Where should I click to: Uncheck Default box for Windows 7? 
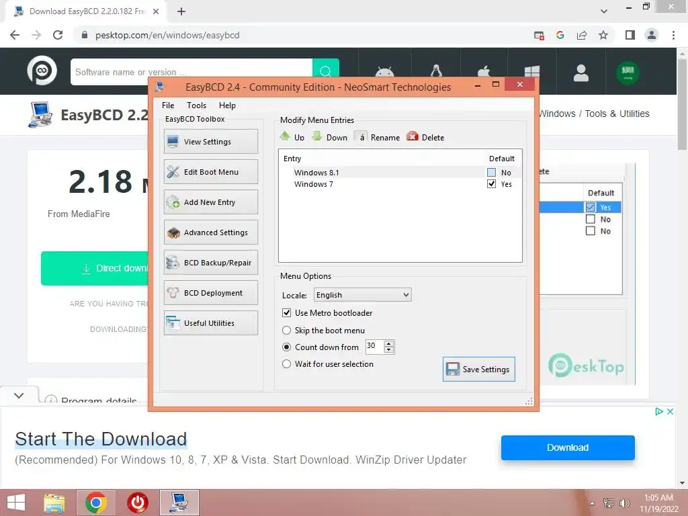click(491, 184)
